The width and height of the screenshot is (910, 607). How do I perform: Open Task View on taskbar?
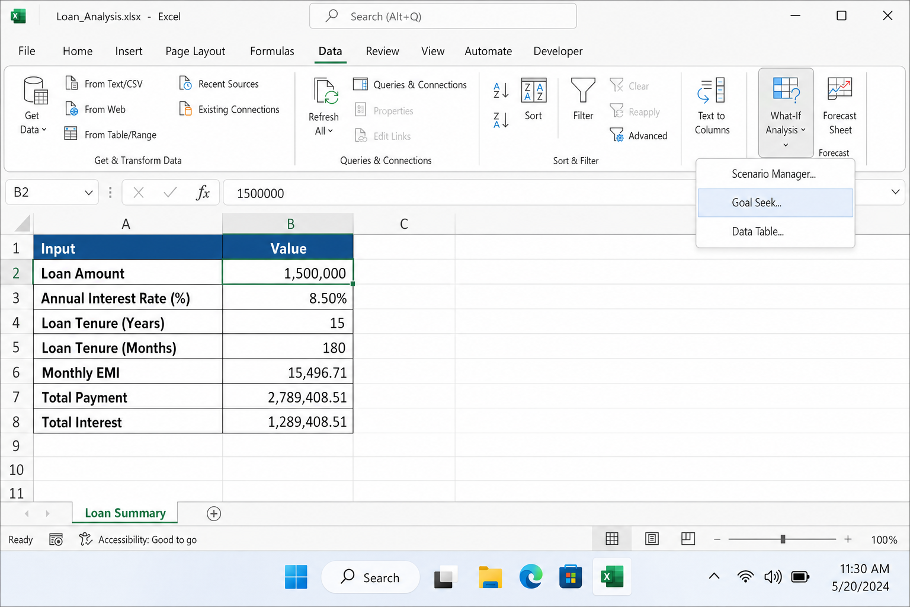pos(445,577)
